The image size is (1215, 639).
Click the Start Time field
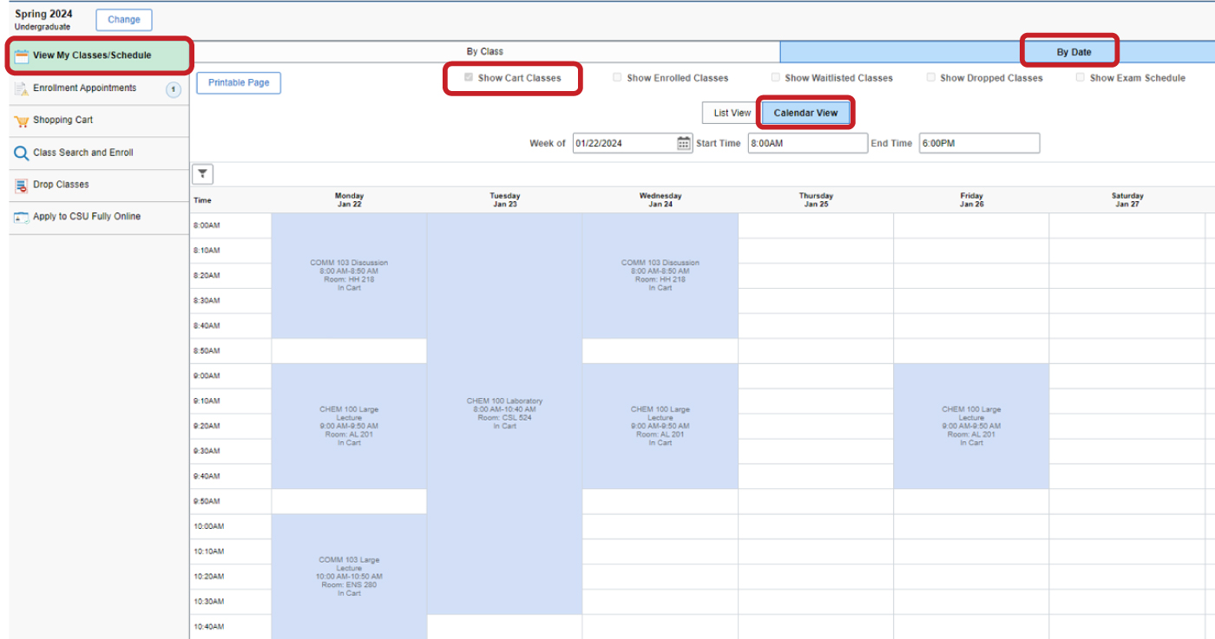tap(807, 143)
